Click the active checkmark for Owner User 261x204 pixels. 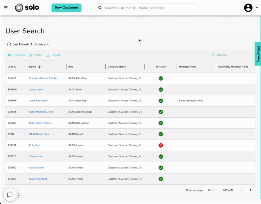point(161,156)
